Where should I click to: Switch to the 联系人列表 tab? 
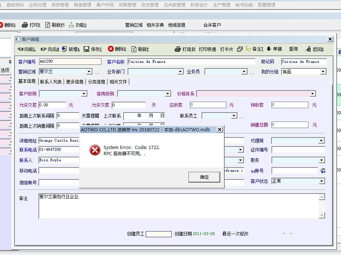point(51,82)
